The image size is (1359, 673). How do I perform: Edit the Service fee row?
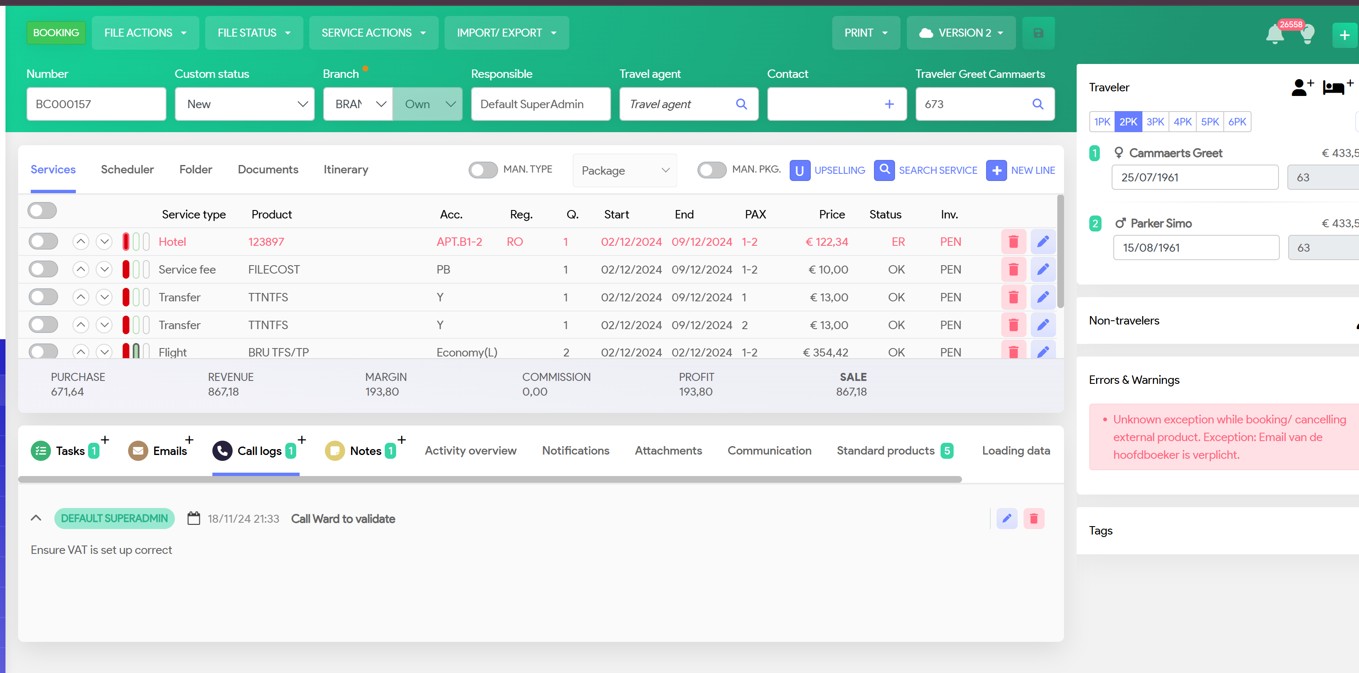click(x=1043, y=269)
